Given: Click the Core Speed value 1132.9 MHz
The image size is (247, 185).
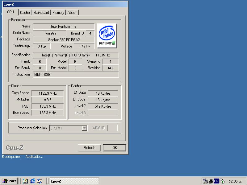Looking at the screenshot, I should [x=48, y=93].
